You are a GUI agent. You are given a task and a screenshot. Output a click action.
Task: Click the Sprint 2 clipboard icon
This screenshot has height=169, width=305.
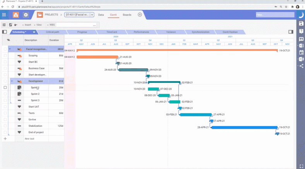point(19,94)
